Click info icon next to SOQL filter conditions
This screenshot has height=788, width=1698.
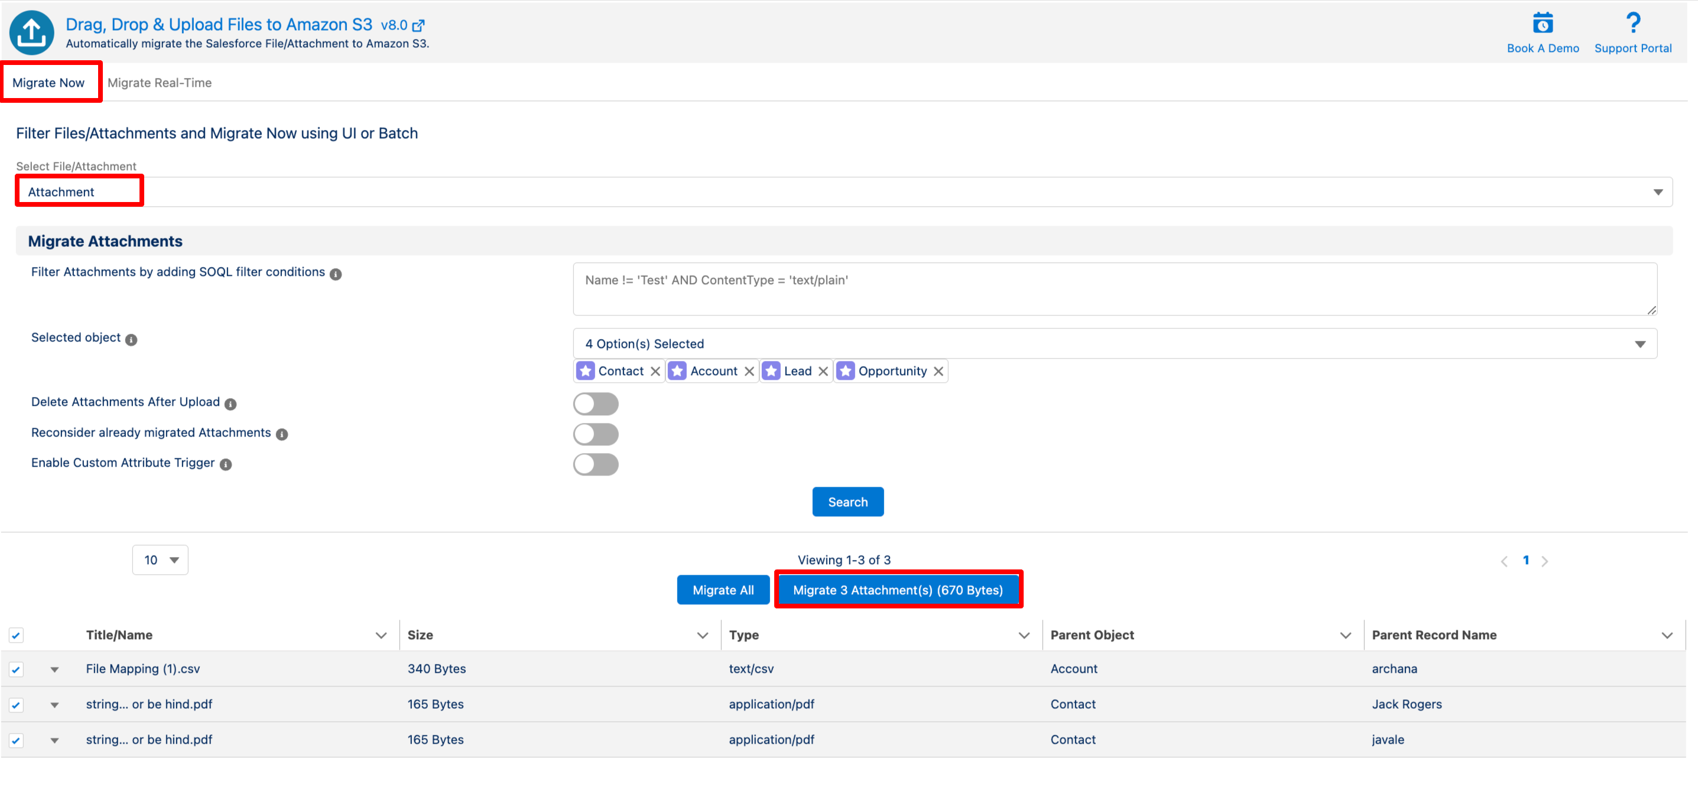pyautogui.click(x=336, y=274)
